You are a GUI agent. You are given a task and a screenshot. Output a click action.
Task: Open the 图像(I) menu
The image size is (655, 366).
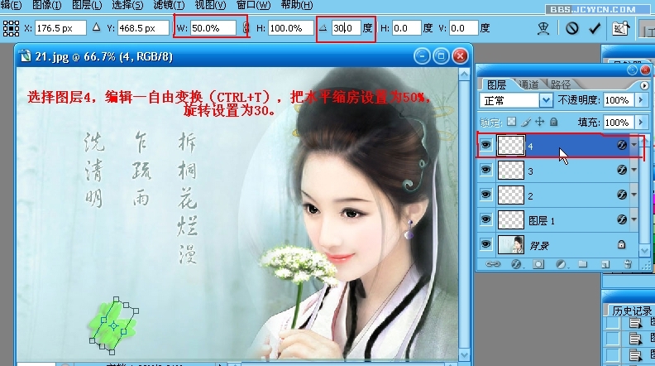[47, 5]
